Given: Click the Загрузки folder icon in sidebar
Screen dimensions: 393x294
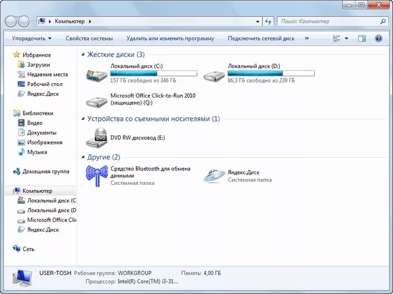Looking at the screenshot, I should (21, 64).
